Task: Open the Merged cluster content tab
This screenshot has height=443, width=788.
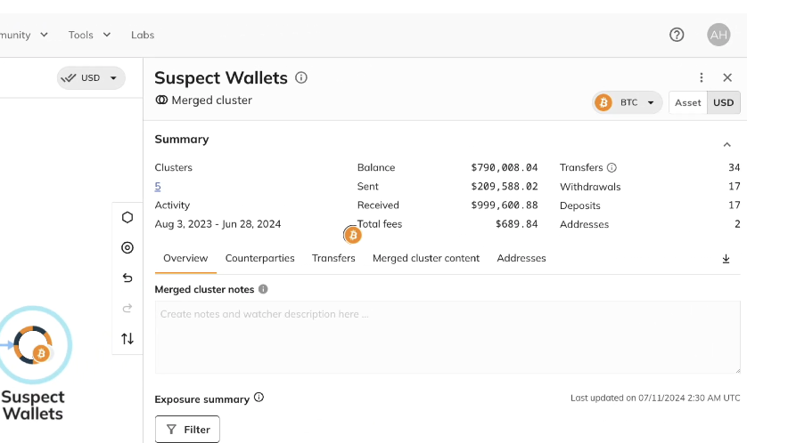Action: [425, 258]
